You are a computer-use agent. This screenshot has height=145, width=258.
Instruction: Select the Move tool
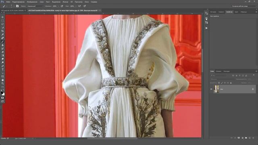click(x=2, y=17)
